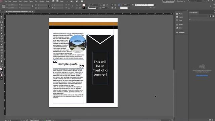Viewport: 215px width, 121px height.
Task: Open the Adobe Stock icon in menu bar
Action: coord(57,1)
